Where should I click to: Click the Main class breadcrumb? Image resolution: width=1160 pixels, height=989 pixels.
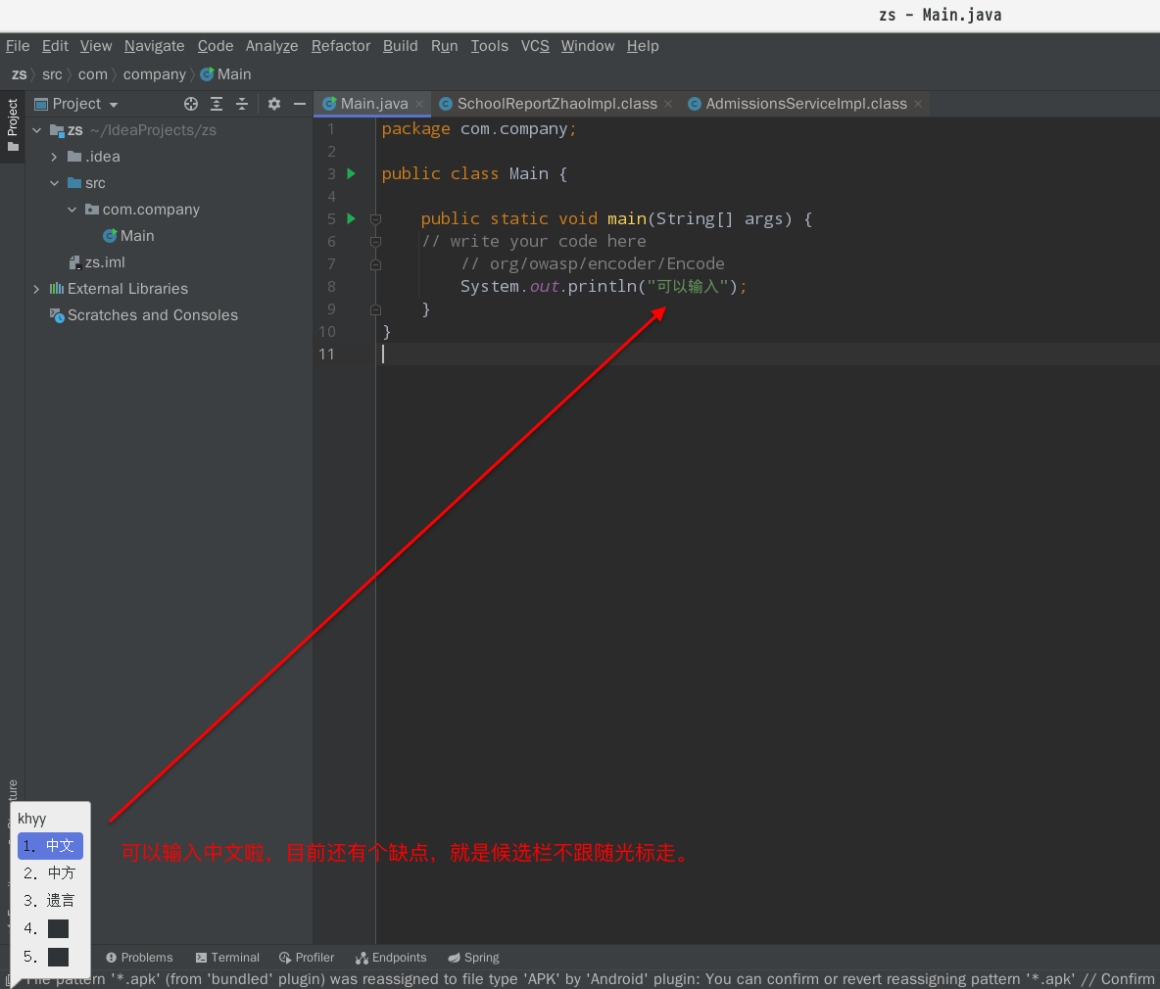pyautogui.click(x=225, y=74)
